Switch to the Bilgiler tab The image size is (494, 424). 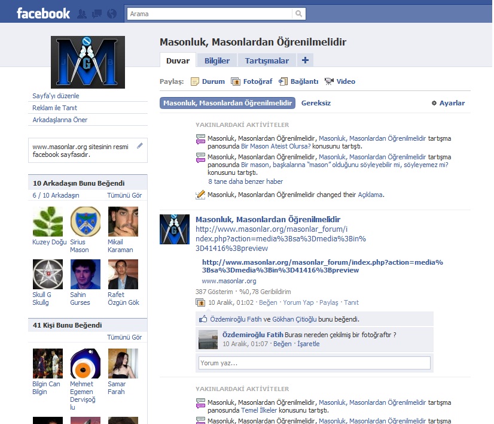217,60
